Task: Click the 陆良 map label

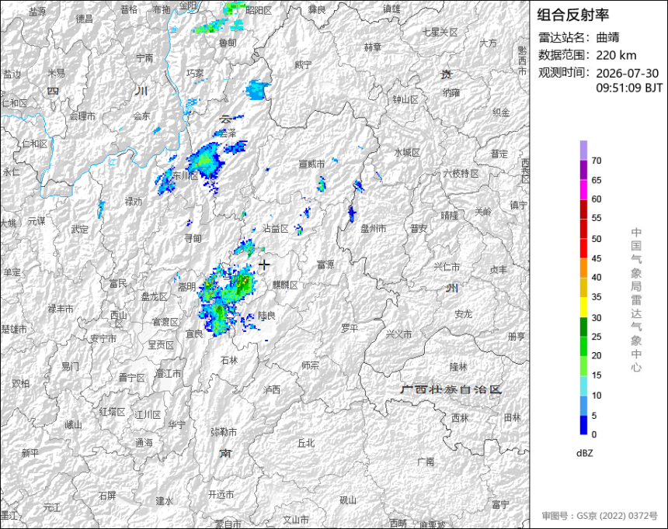Action: (266, 316)
